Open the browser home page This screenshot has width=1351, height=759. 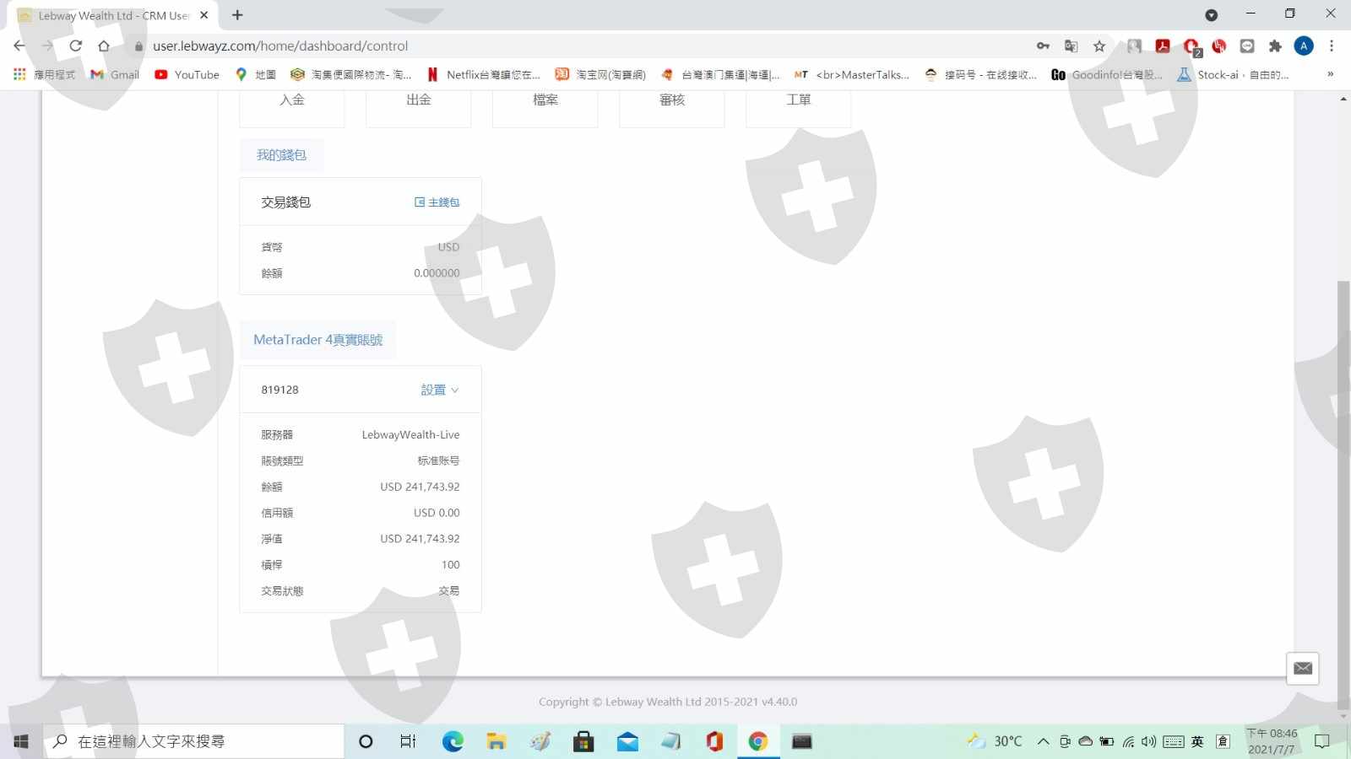(x=104, y=46)
